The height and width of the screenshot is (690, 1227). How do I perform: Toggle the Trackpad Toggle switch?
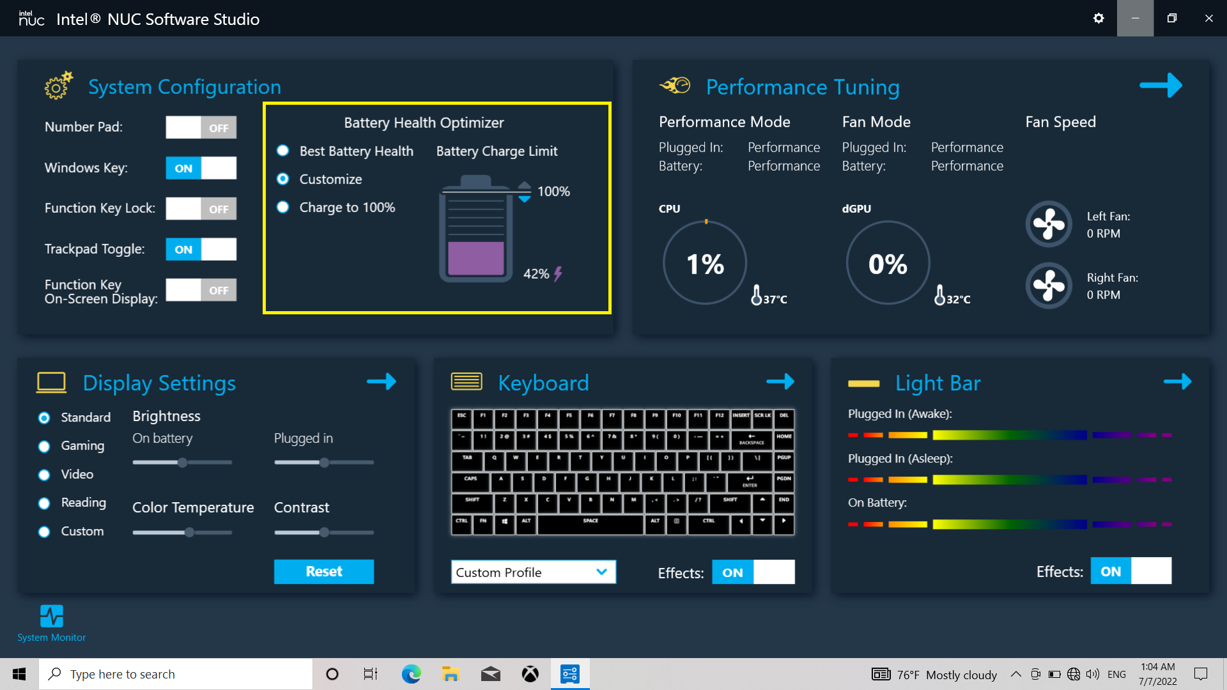click(201, 249)
